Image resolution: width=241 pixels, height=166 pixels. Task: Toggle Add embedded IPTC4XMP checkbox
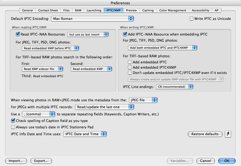(130, 67)
